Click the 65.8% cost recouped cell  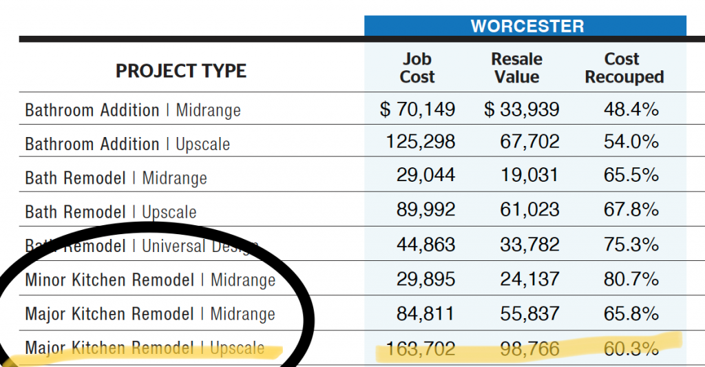click(x=631, y=314)
